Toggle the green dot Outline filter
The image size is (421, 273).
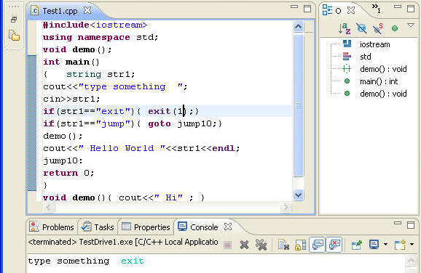pos(395,28)
